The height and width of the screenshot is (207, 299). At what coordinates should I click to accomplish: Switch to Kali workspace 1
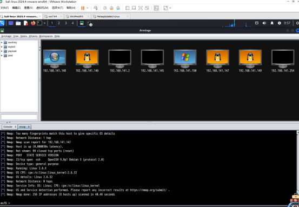pos(52,23)
